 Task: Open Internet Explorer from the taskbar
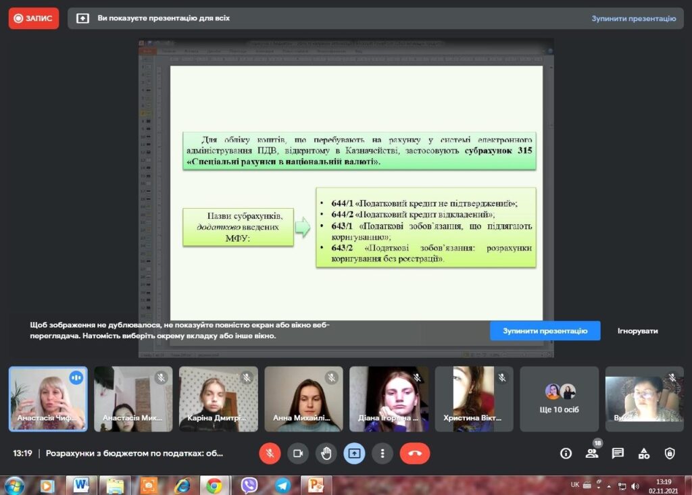tap(182, 486)
